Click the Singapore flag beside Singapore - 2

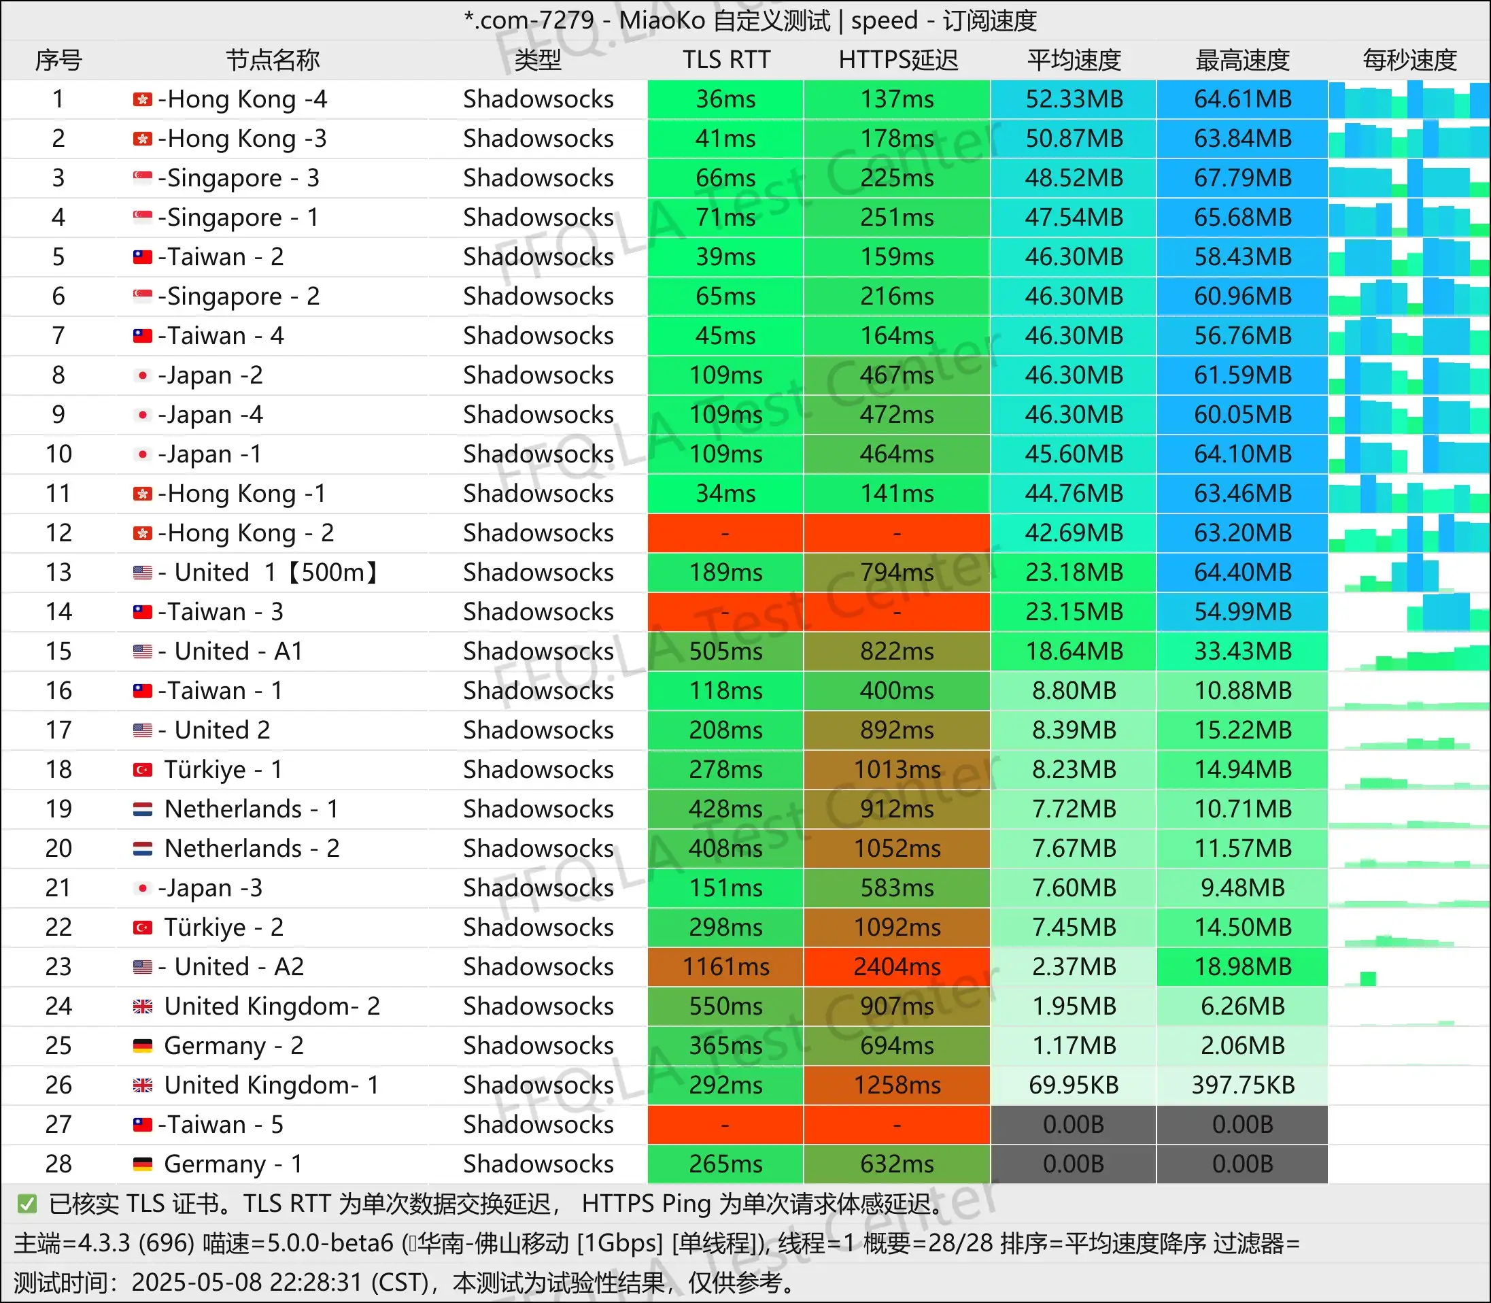pyautogui.click(x=143, y=296)
